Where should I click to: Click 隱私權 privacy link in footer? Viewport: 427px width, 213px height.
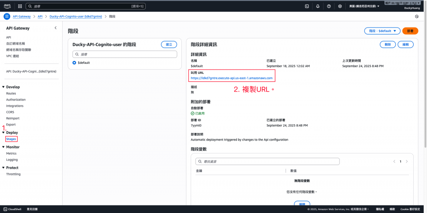[x=379, y=209]
